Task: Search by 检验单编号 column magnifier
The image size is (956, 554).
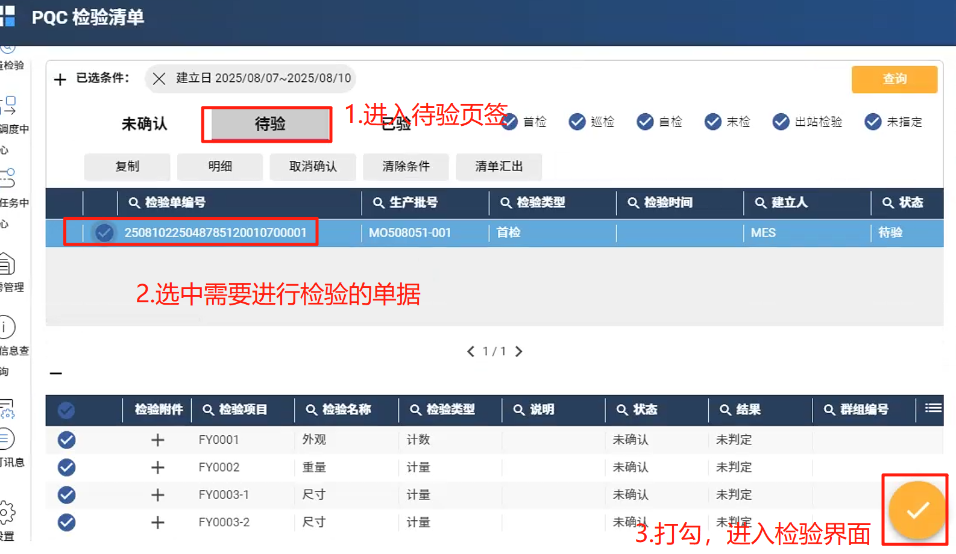Action: point(134,203)
